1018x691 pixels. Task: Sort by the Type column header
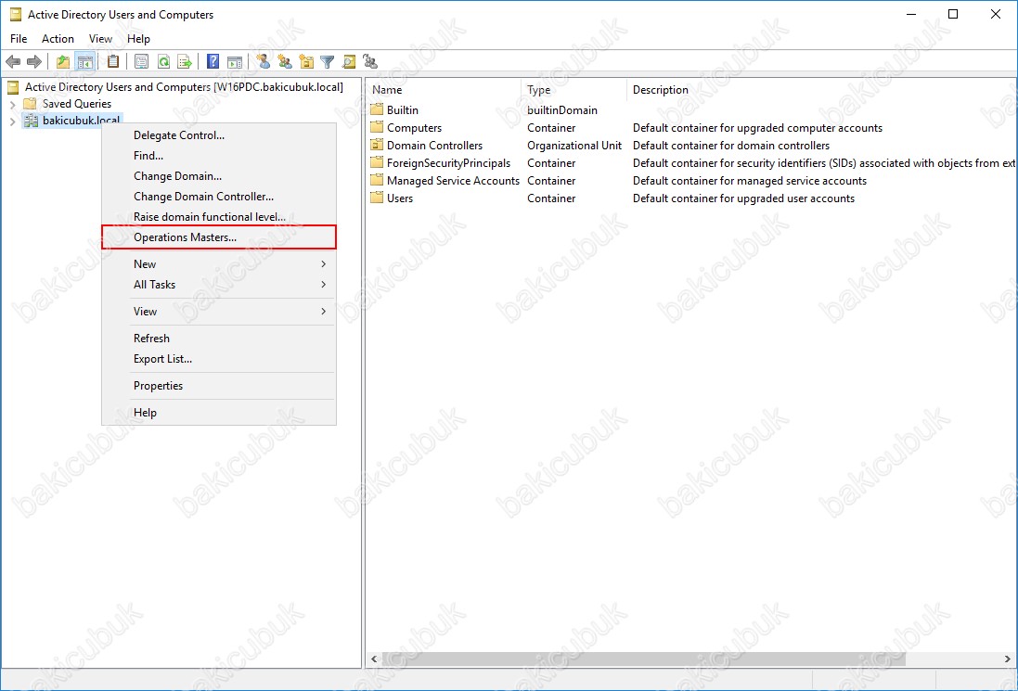(x=574, y=90)
